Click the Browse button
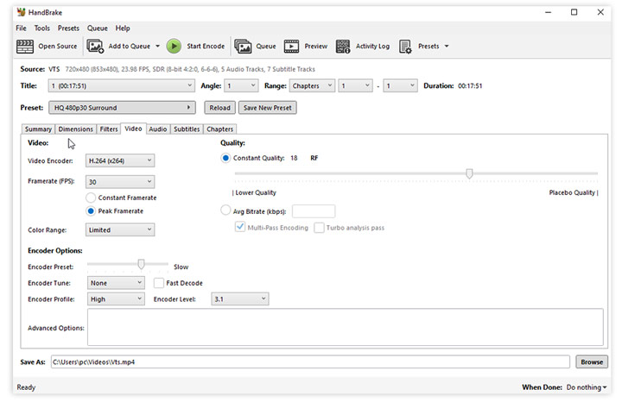Viewport: 622px width, 402px height. (x=592, y=362)
